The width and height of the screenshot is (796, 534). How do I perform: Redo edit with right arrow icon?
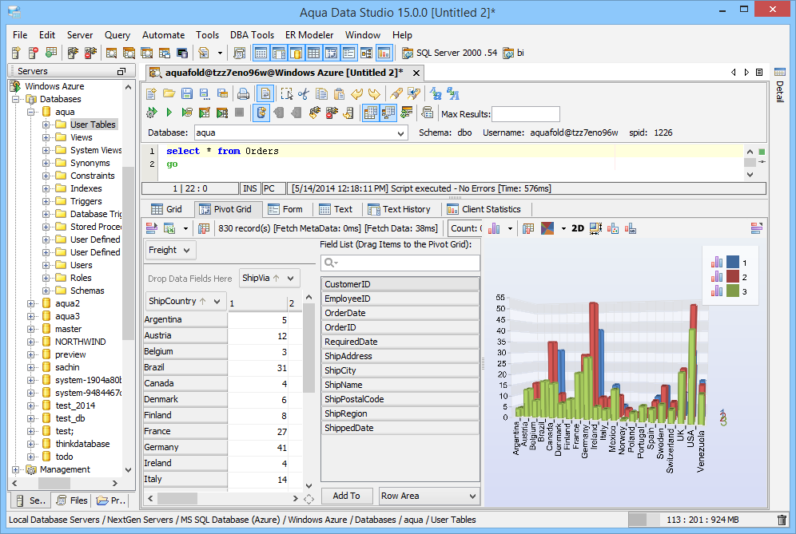pos(374,94)
